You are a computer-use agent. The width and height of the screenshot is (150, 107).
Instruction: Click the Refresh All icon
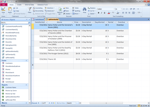tap(60, 9)
